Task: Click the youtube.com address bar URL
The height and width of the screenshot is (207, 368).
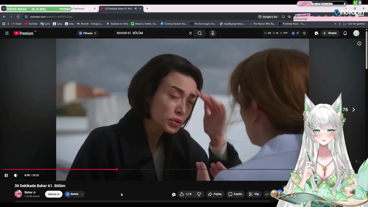Action: 51,17
